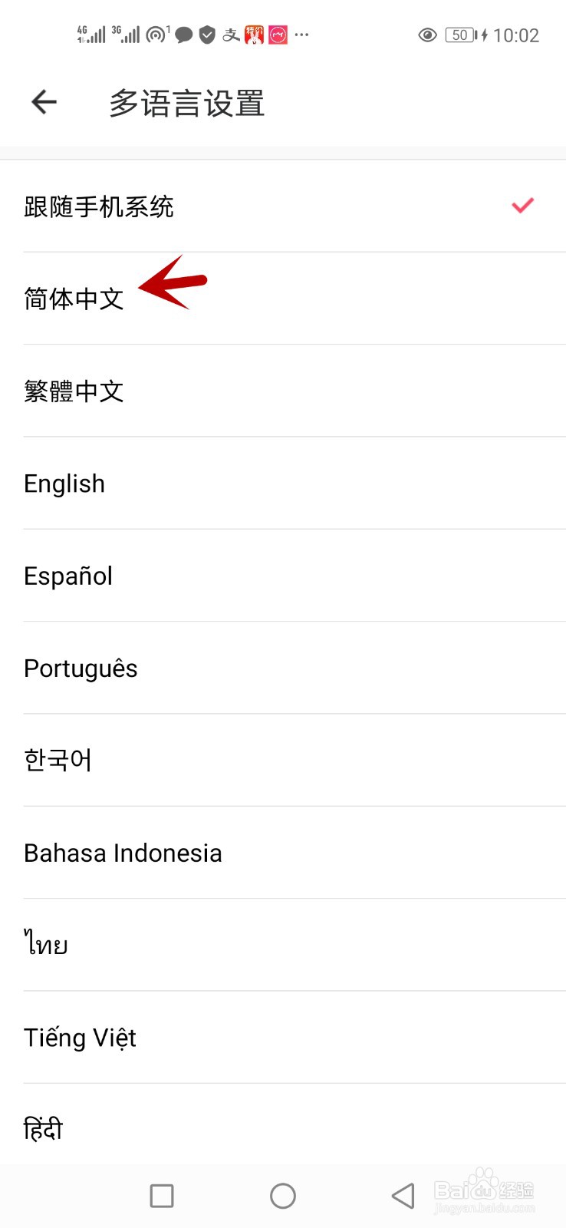Tap the Android recent apps square

162,1196
